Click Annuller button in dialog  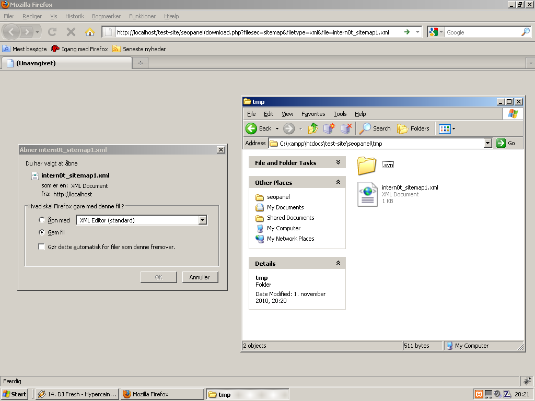click(200, 277)
